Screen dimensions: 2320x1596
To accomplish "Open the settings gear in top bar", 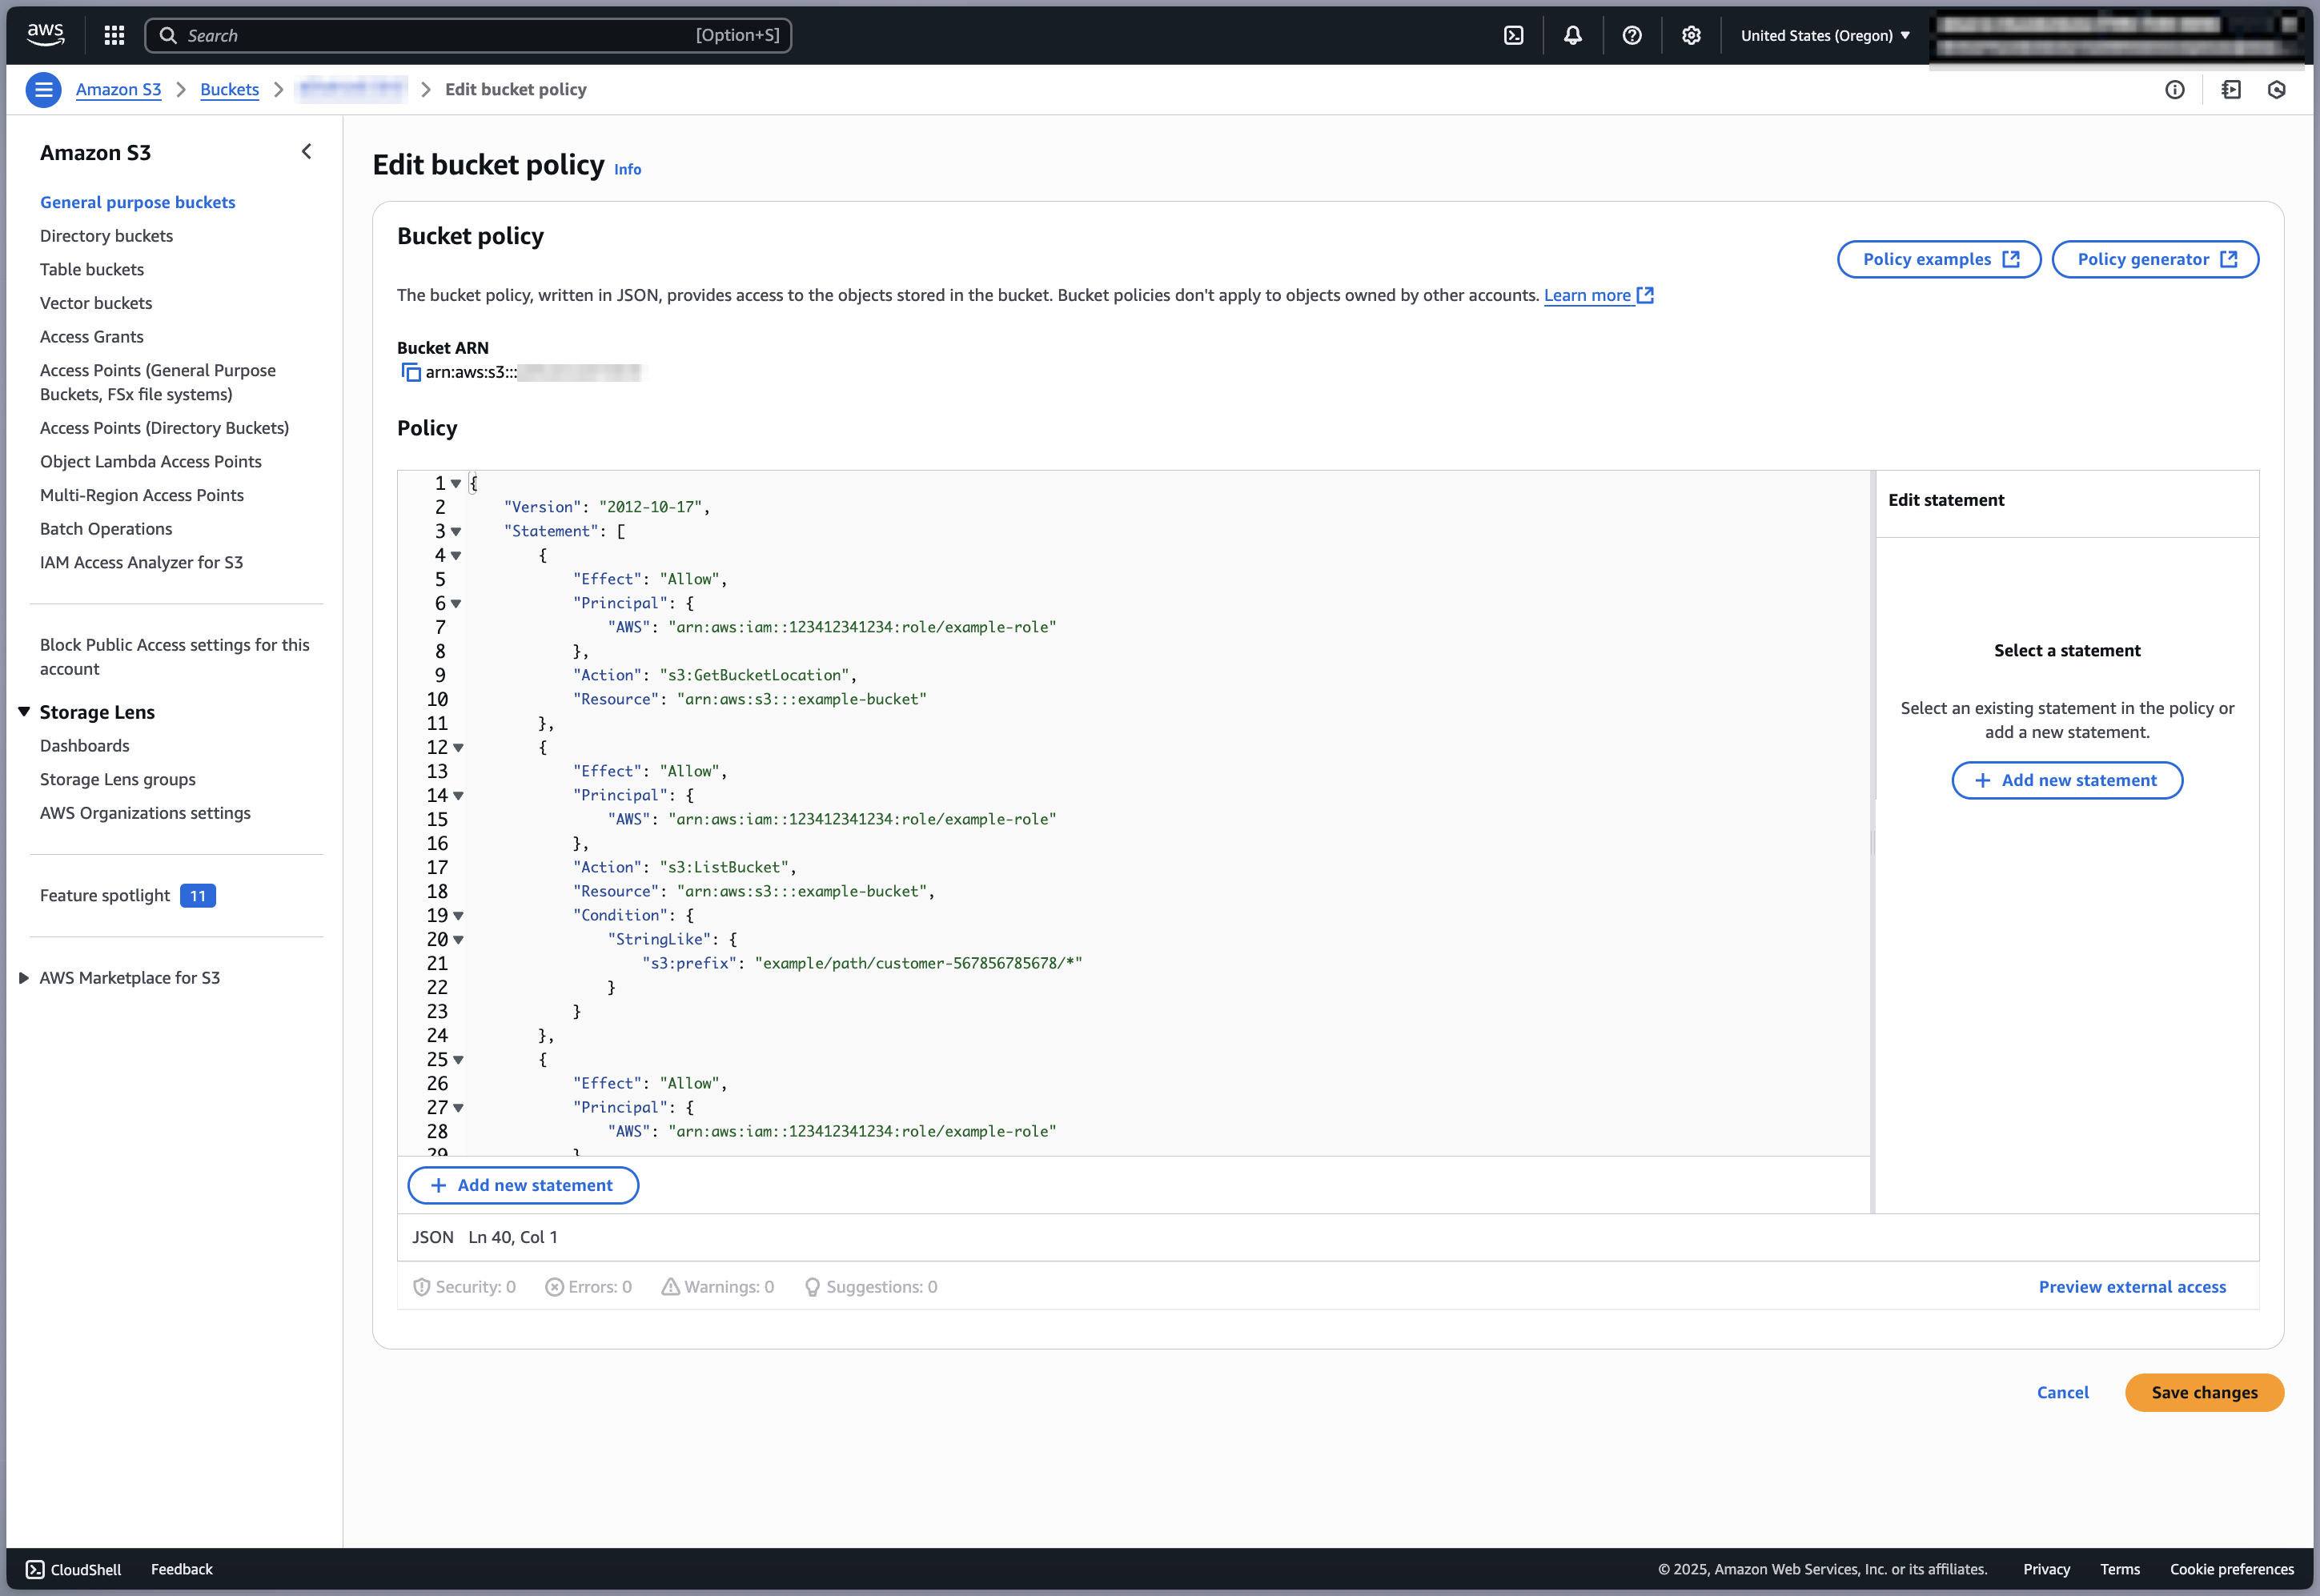I will click(1691, 35).
